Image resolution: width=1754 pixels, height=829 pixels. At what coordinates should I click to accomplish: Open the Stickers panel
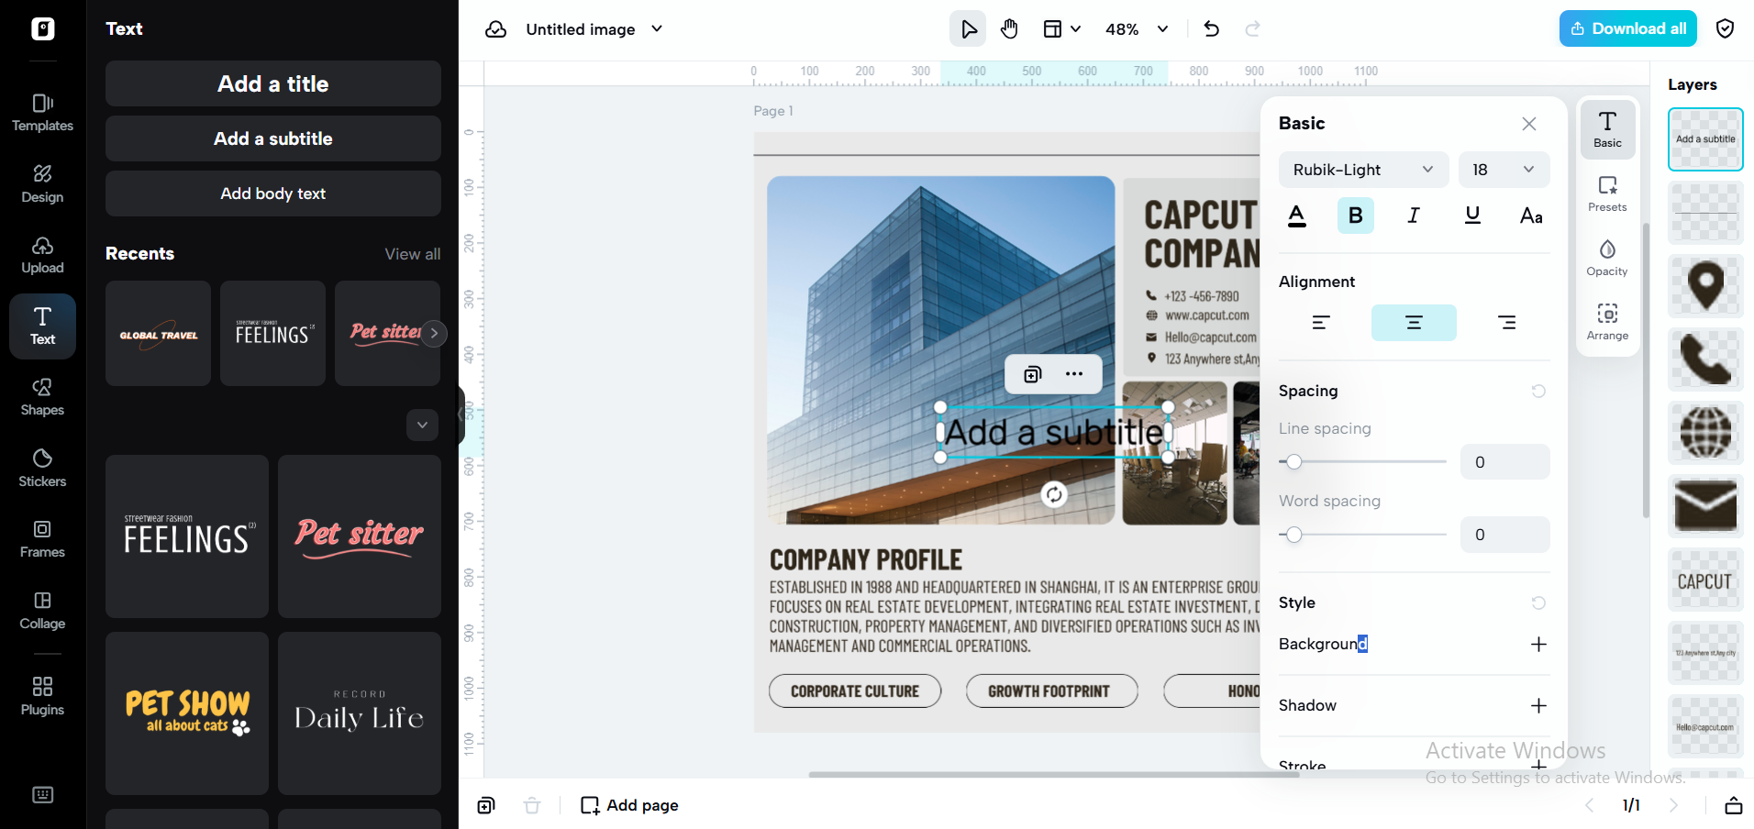pyautogui.click(x=42, y=468)
